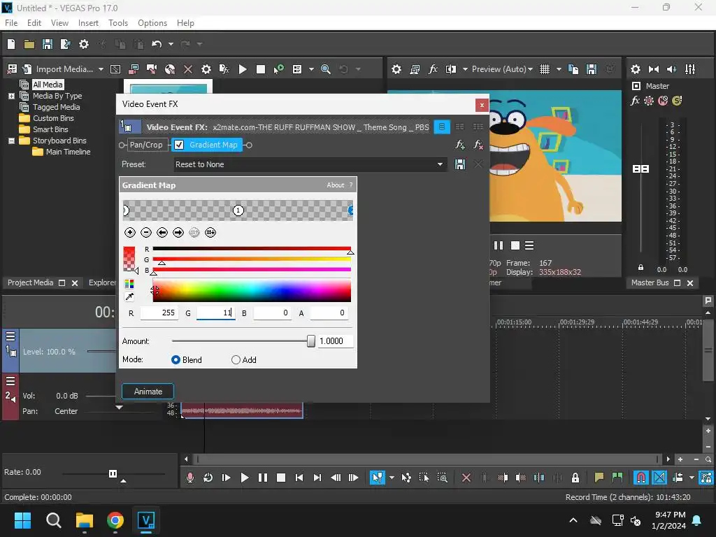The image size is (716, 537).
Task: Toggle auto crossfades in the timeline toolbar
Action: pos(659,478)
